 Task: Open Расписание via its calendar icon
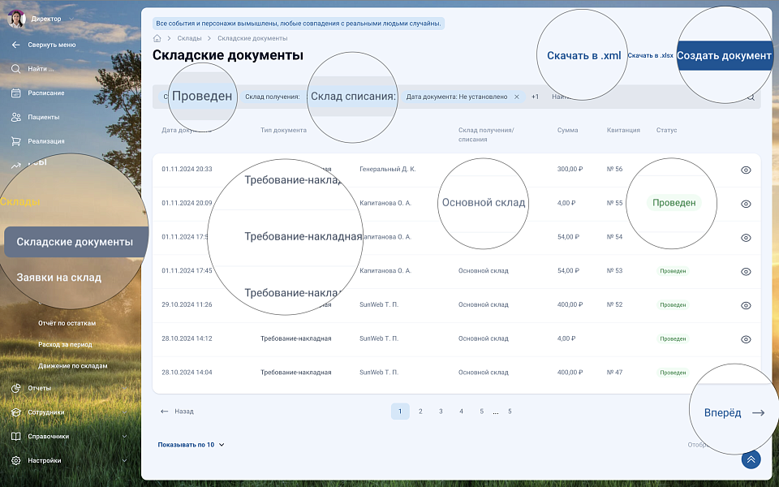click(x=16, y=93)
